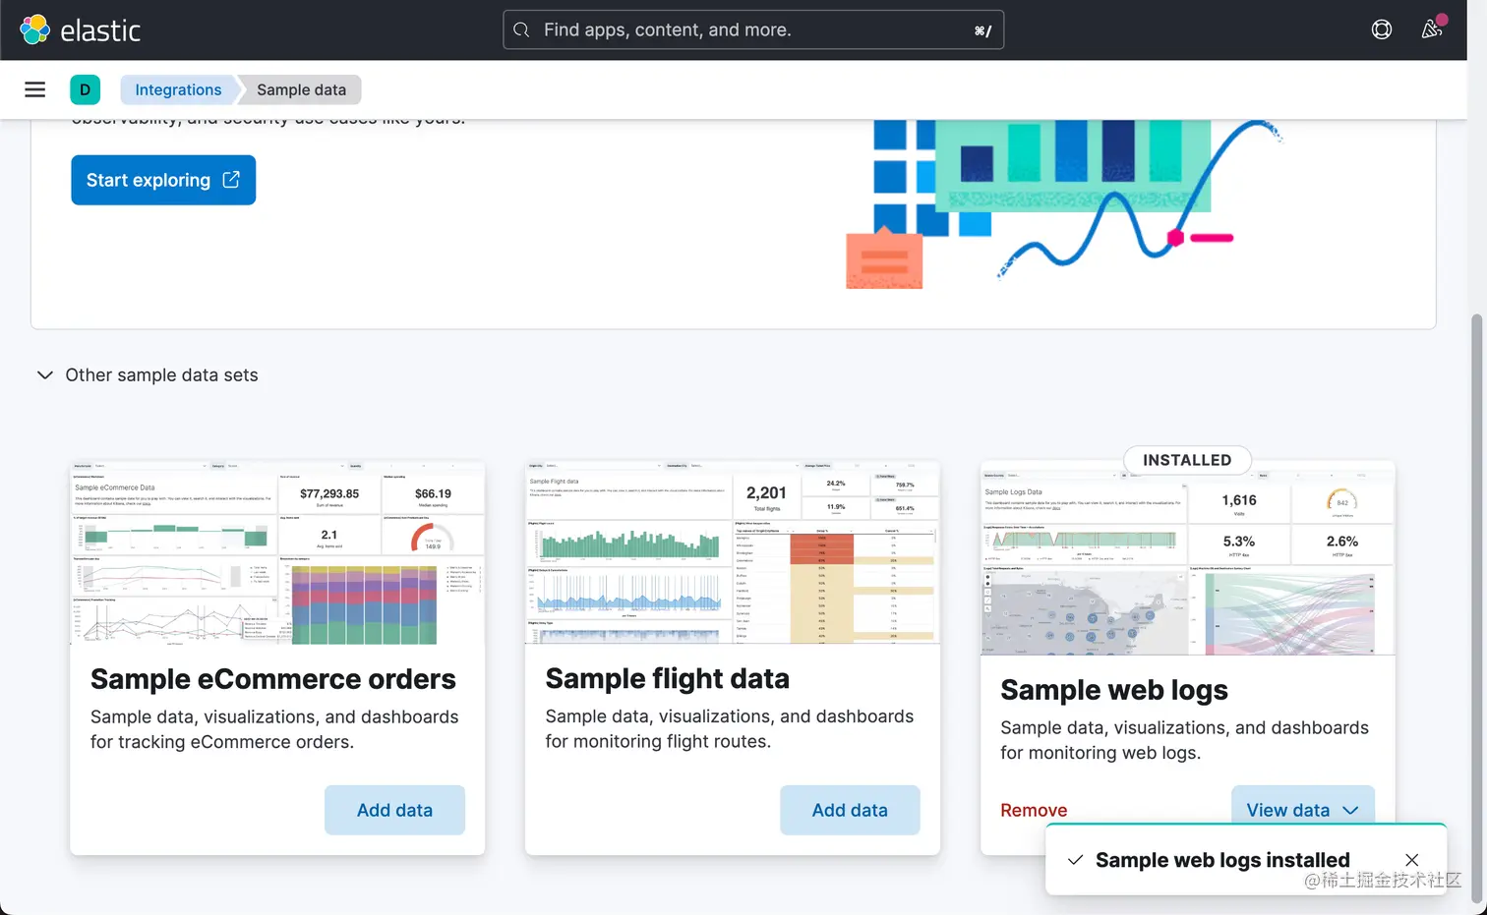The height and width of the screenshot is (915, 1487).
Task: Go to Integrations breadcrumb
Action: 178,89
